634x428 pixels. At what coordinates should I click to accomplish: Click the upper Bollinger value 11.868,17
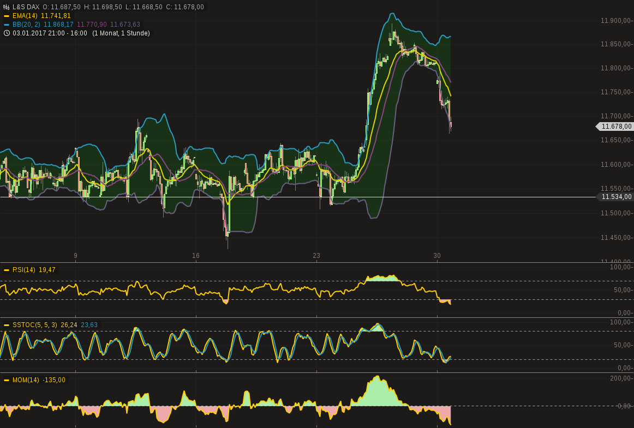pyautogui.click(x=58, y=24)
